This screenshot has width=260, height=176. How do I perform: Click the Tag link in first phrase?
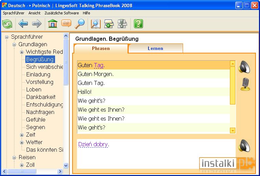99,65
